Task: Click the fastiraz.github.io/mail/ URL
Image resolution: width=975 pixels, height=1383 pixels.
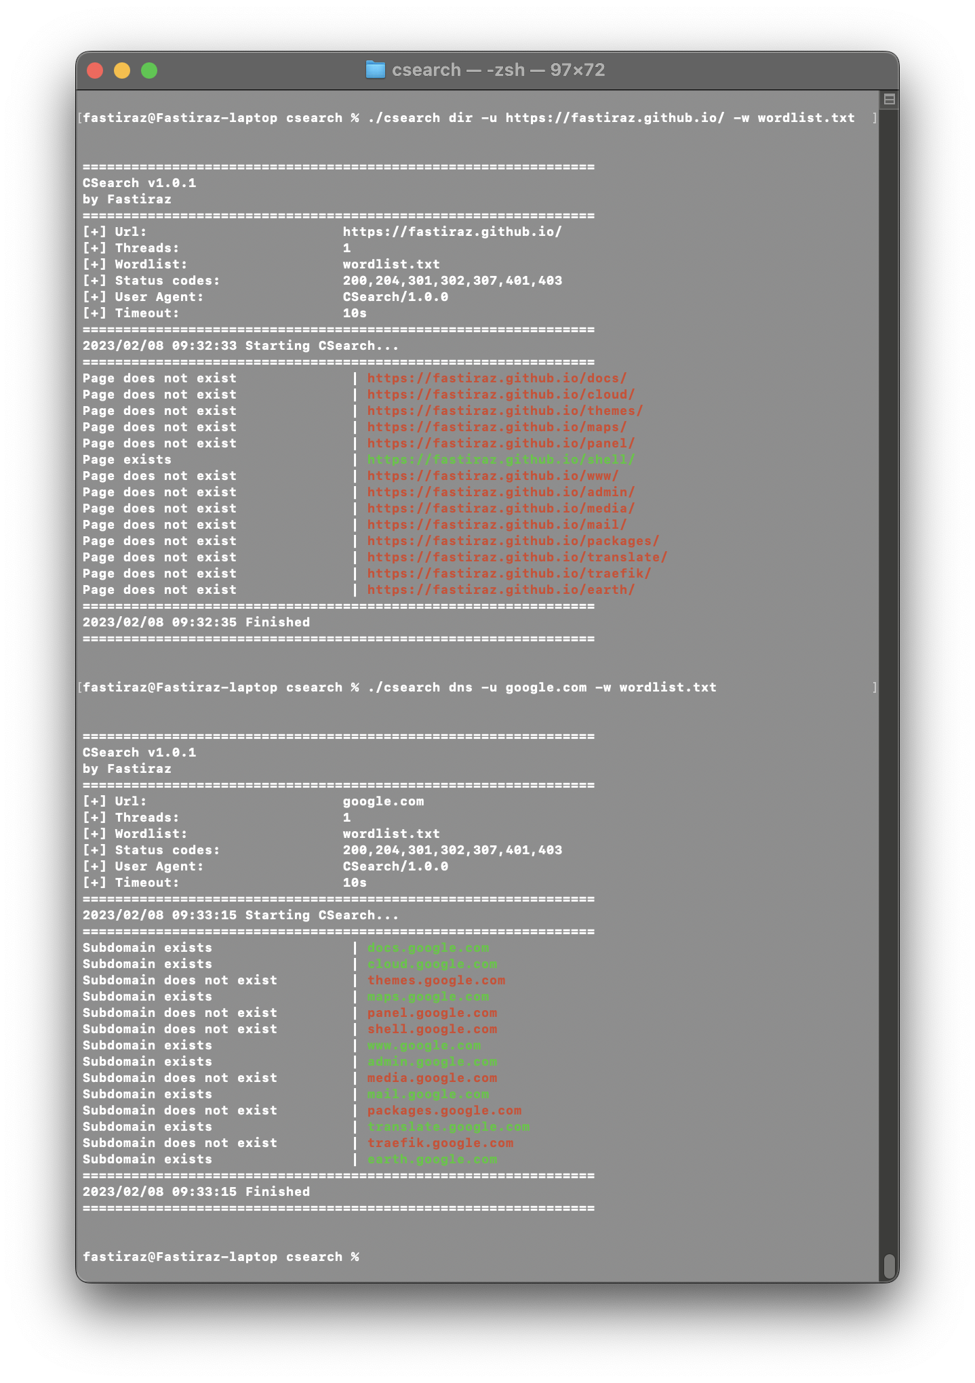Action: click(x=497, y=525)
